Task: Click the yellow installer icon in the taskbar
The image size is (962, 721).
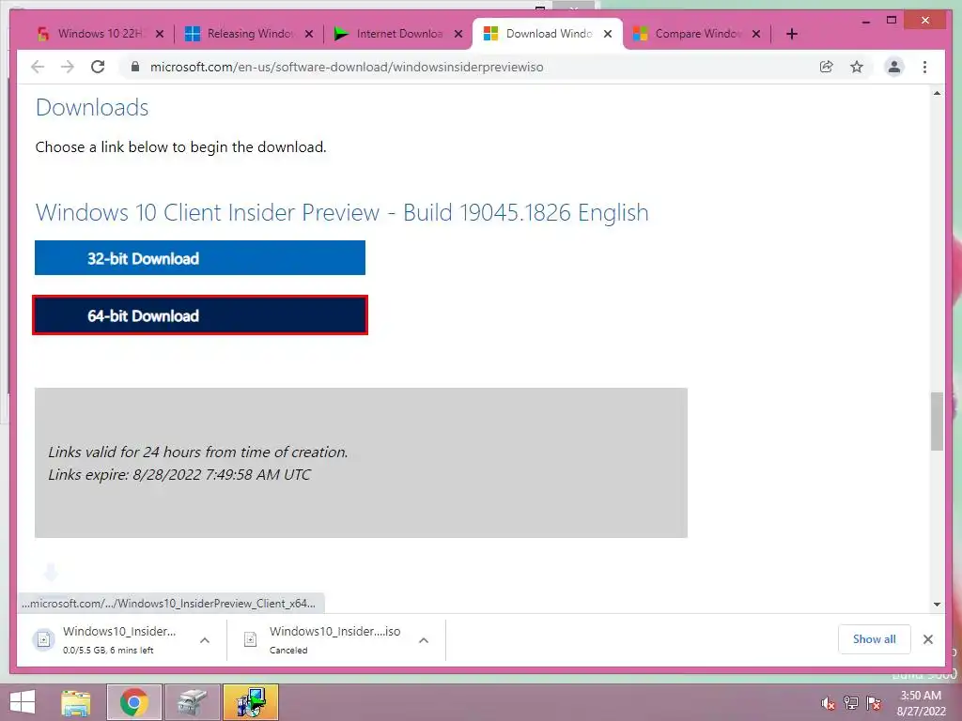Action: point(250,702)
